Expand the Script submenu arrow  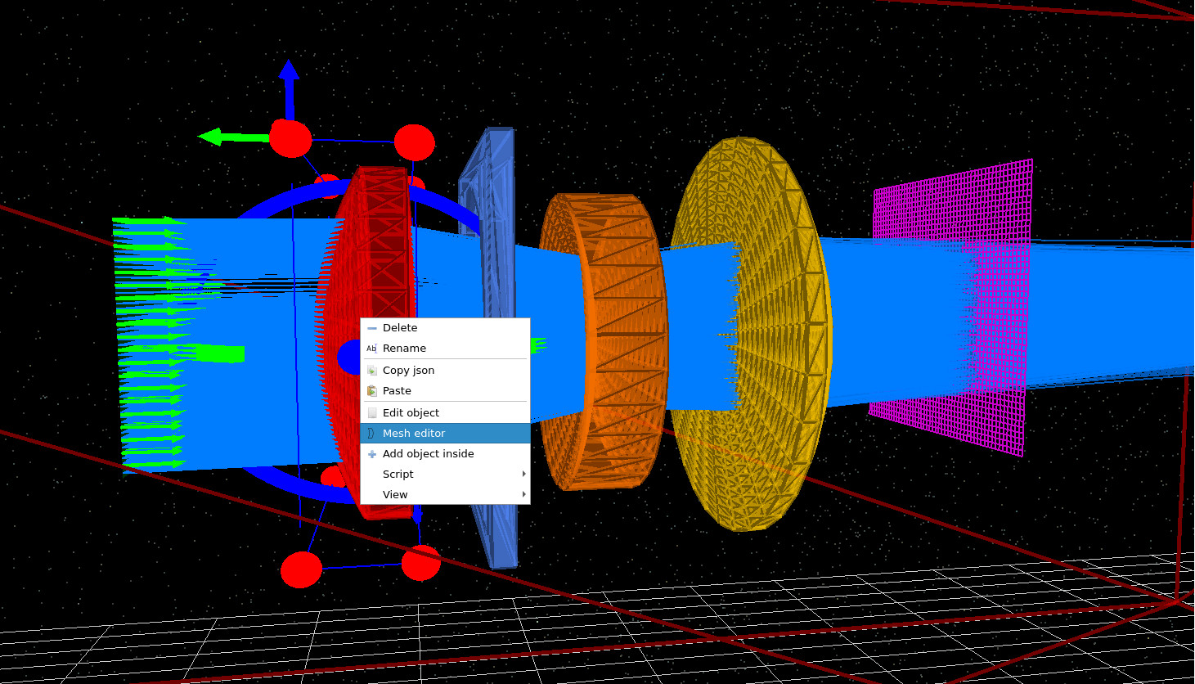tap(523, 474)
